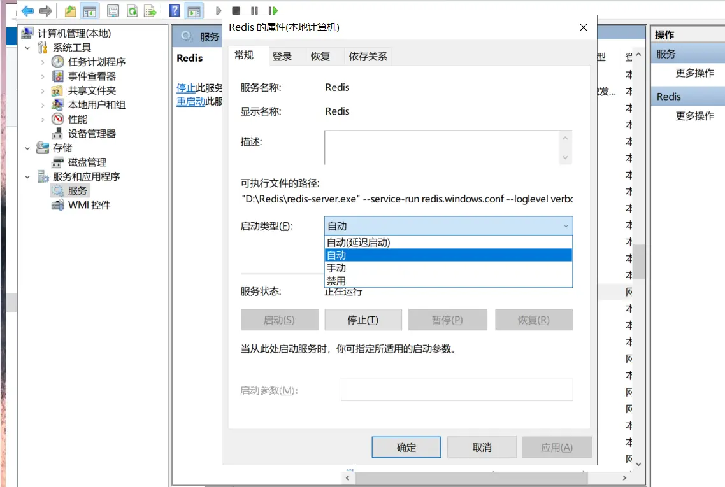The image size is (725, 487).
Task: Click 描述 box scroll-down arrow
Action: tap(565, 158)
